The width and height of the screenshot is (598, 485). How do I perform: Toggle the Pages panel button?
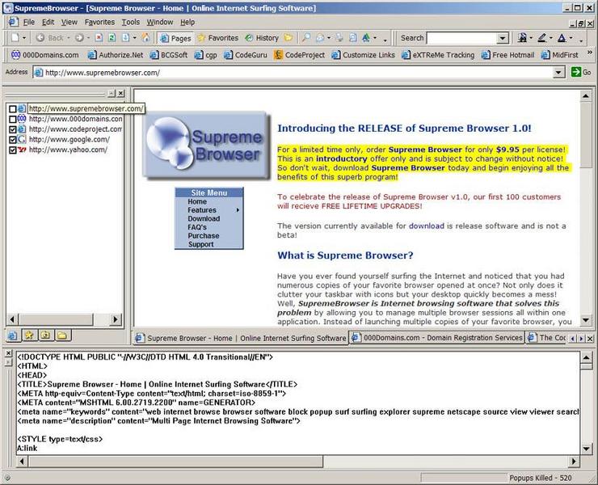175,38
